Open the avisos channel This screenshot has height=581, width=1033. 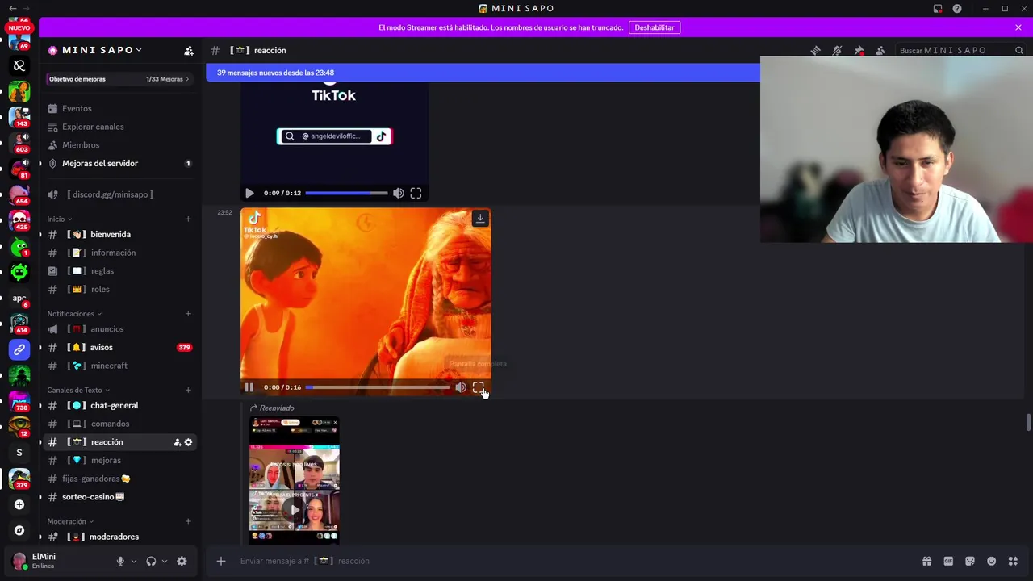(x=119, y=347)
